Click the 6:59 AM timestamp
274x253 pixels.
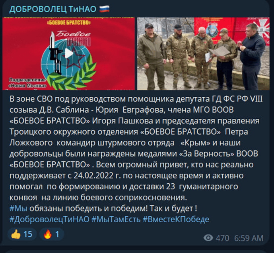click(249, 238)
